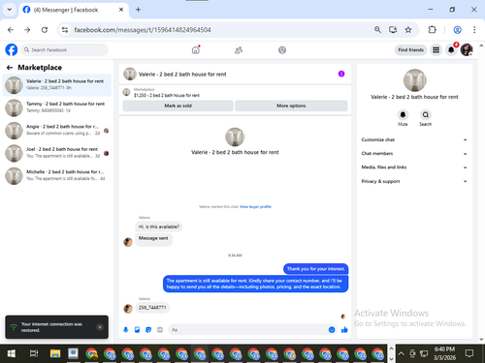Click the Mark as sold button
This screenshot has width=485, height=363.
[x=178, y=106]
